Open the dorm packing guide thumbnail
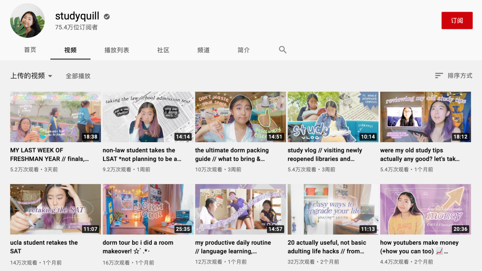 pyautogui.click(x=241, y=117)
